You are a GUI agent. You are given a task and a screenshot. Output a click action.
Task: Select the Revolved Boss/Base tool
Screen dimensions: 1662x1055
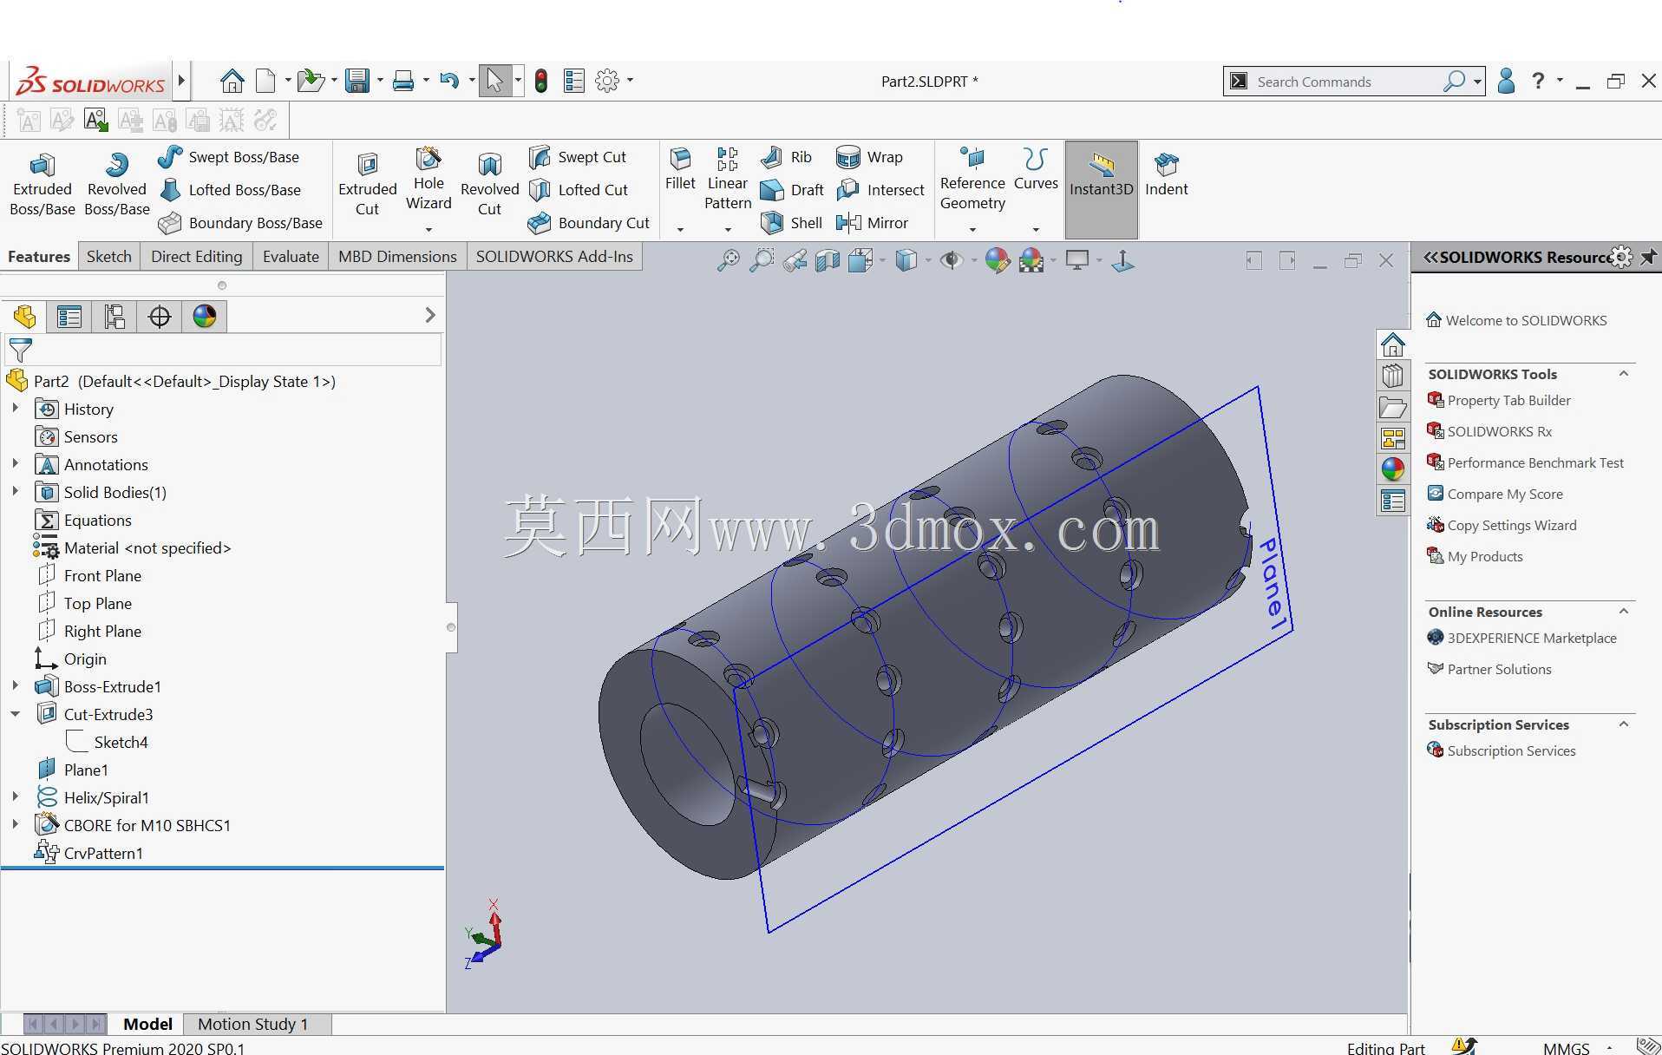click(x=116, y=184)
